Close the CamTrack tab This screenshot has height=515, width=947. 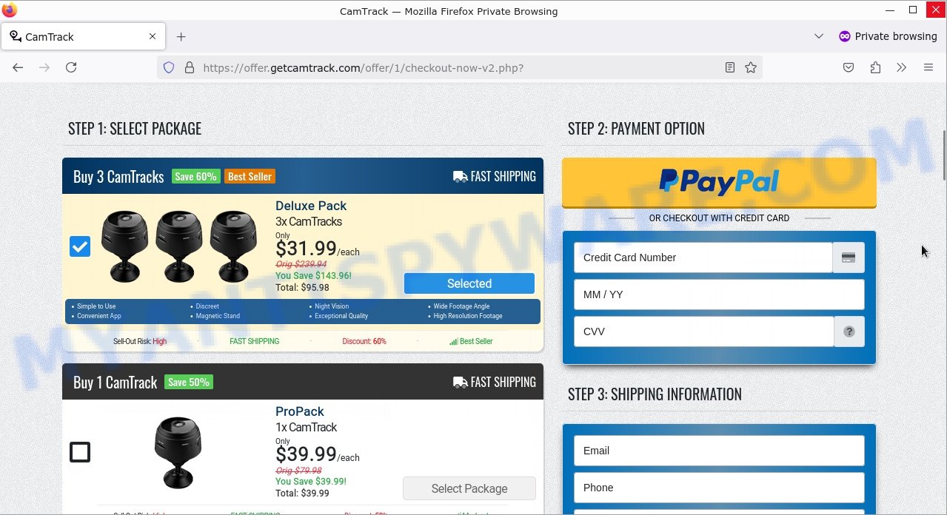[153, 36]
